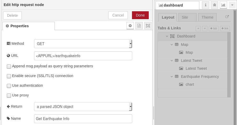
Task: Add a new link with +link button
Action: pos(225,29)
